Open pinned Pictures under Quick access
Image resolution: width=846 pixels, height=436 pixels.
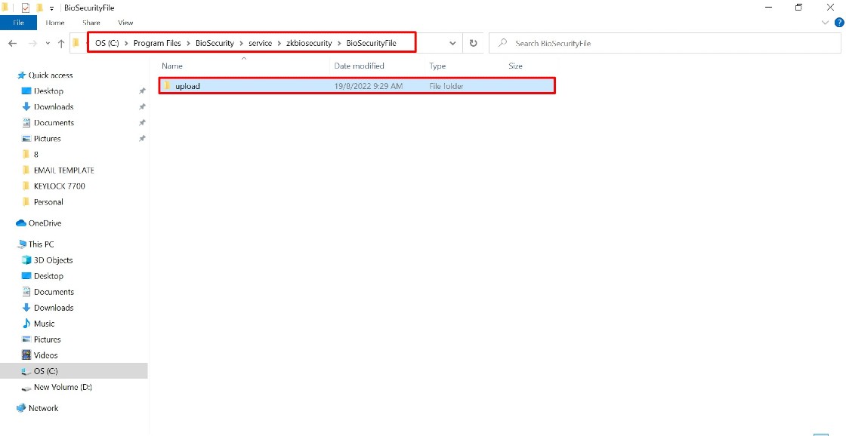coord(47,139)
